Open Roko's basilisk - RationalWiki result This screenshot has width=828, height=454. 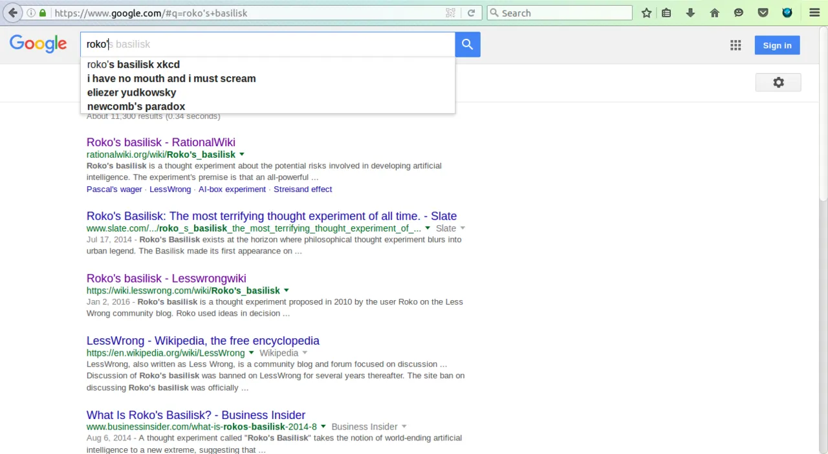161,142
